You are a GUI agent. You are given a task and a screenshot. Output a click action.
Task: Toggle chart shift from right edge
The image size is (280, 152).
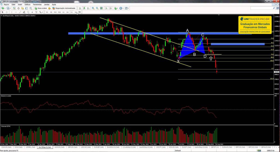110,8
